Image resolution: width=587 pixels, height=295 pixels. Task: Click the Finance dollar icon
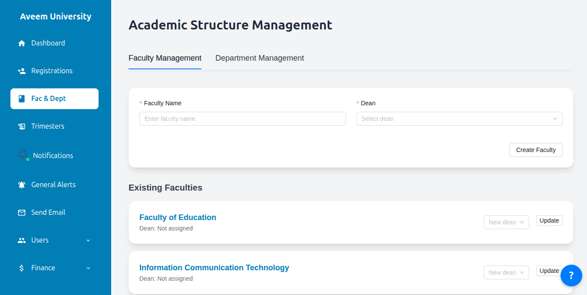pos(22,268)
